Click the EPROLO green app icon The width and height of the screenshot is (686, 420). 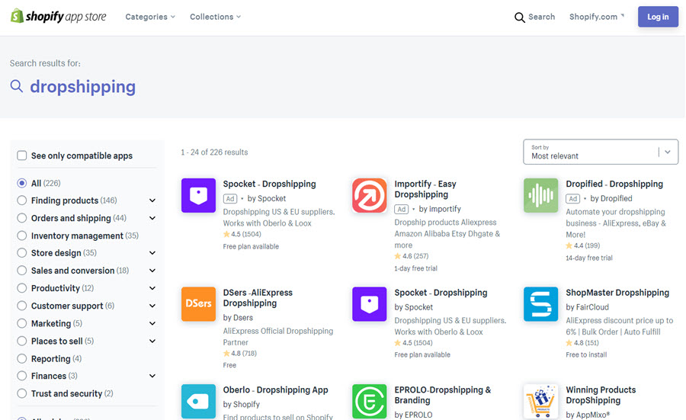pyautogui.click(x=370, y=401)
